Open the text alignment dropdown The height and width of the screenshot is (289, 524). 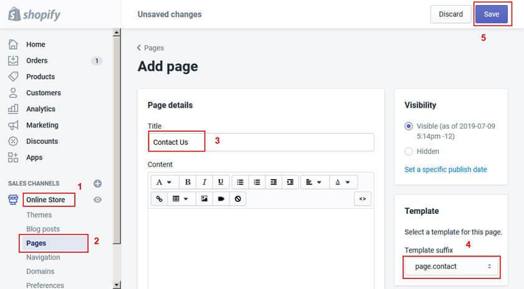pyautogui.click(x=313, y=182)
